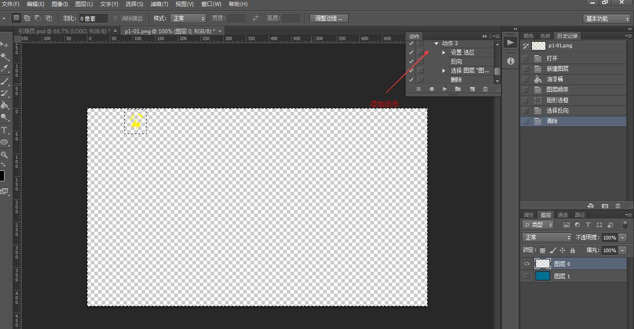634x329 pixels.
Task: Filter layers by shape layers
Action: [x=599, y=224]
